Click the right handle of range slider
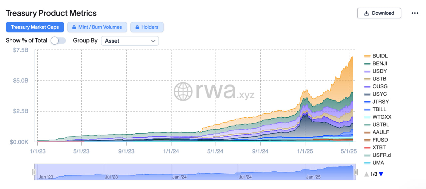The width and height of the screenshot is (426, 189). point(356,172)
